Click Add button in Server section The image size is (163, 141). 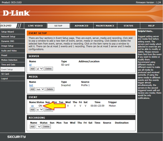[32, 69]
